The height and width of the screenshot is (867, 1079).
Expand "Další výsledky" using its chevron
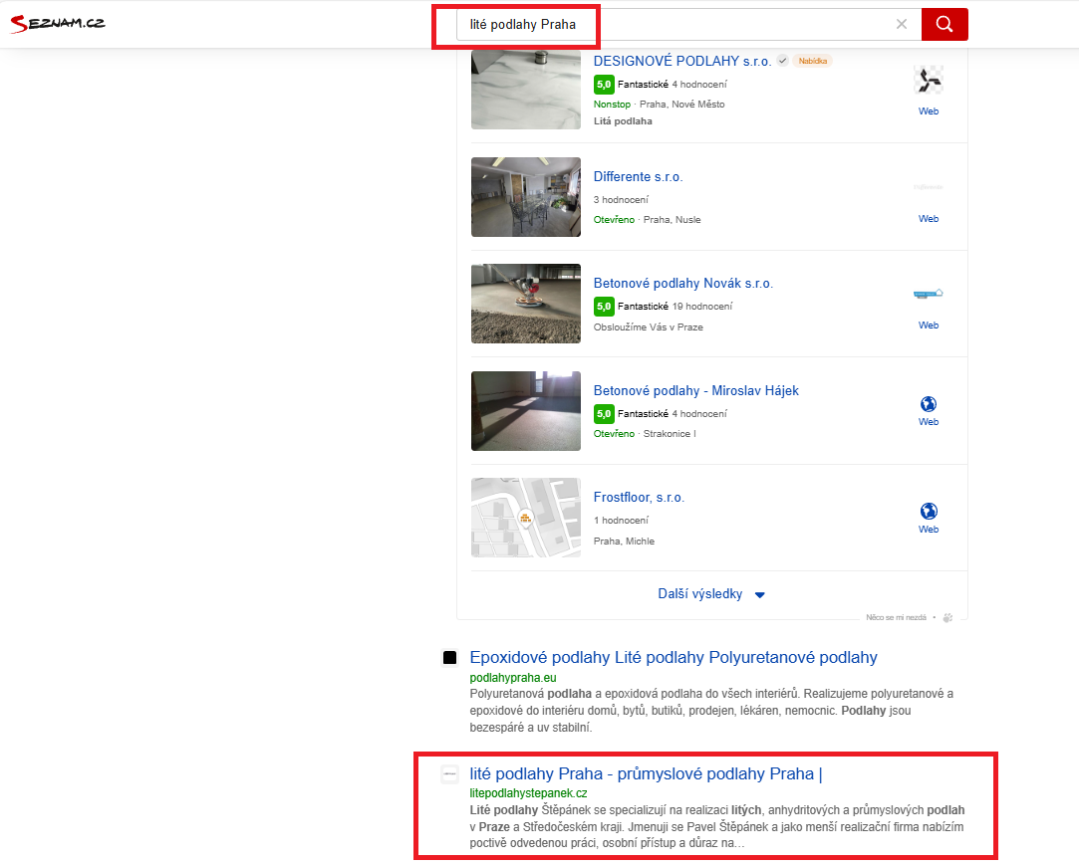pyautogui.click(x=759, y=593)
